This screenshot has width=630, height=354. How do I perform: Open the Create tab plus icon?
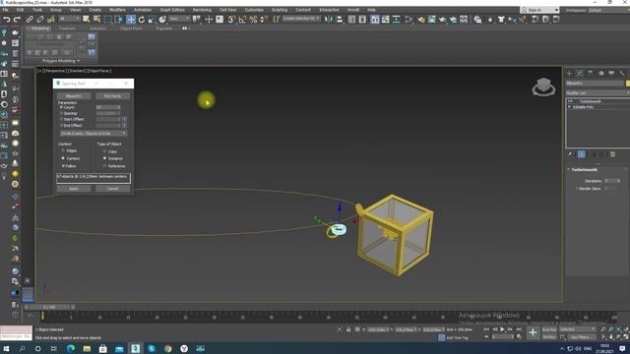(x=569, y=74)
